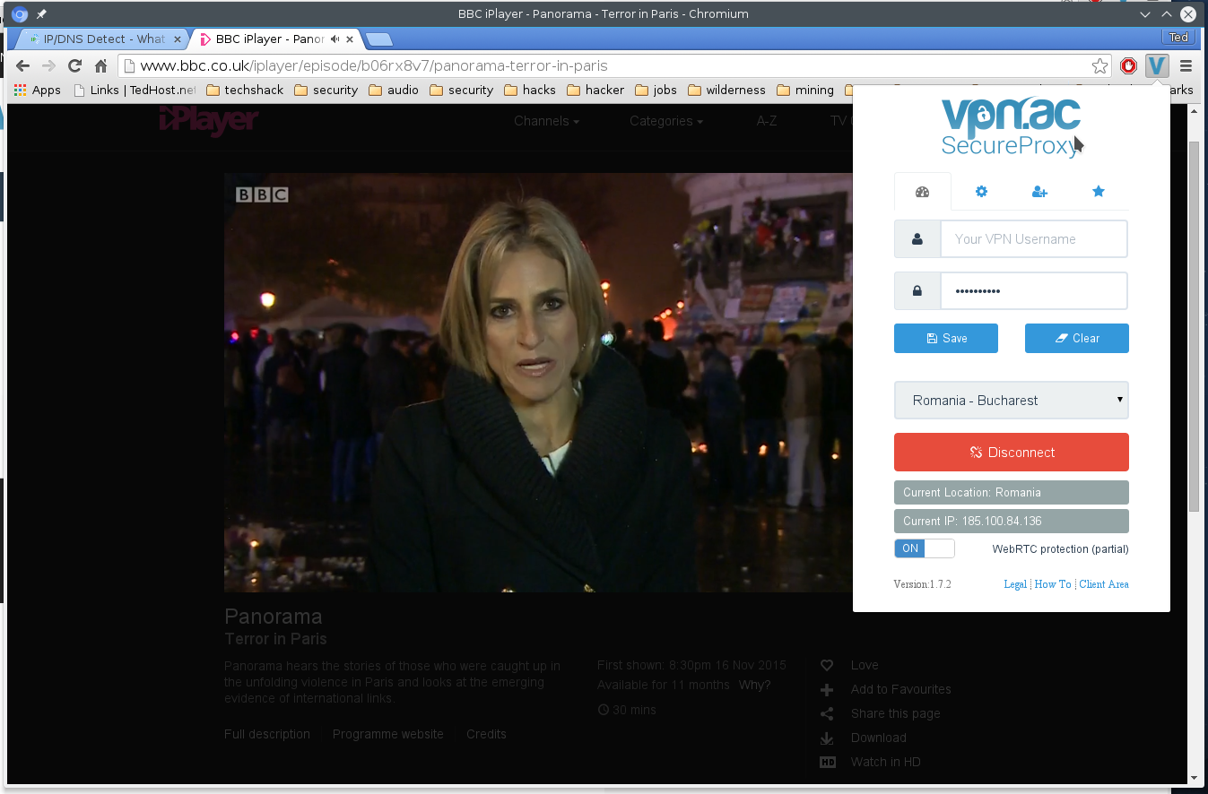Click the pin icon in title bar
This screenshot has height=794, width=1208.
tap(41, 14)
